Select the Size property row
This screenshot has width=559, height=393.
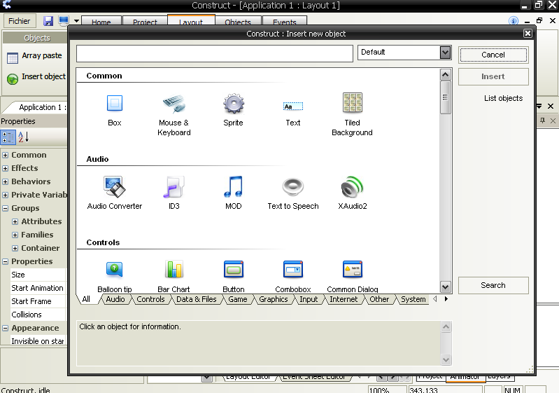tap(38, 275)
